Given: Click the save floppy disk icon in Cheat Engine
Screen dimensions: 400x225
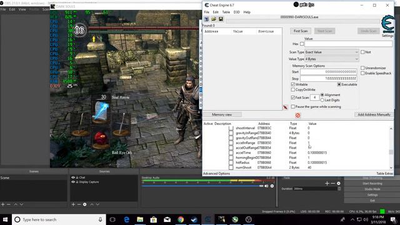Looking at the screenshot, I should [x=221, y=19].
